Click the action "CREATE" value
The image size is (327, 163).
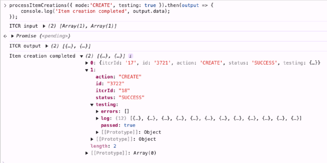pyautogui.click(x=130, y=77)
